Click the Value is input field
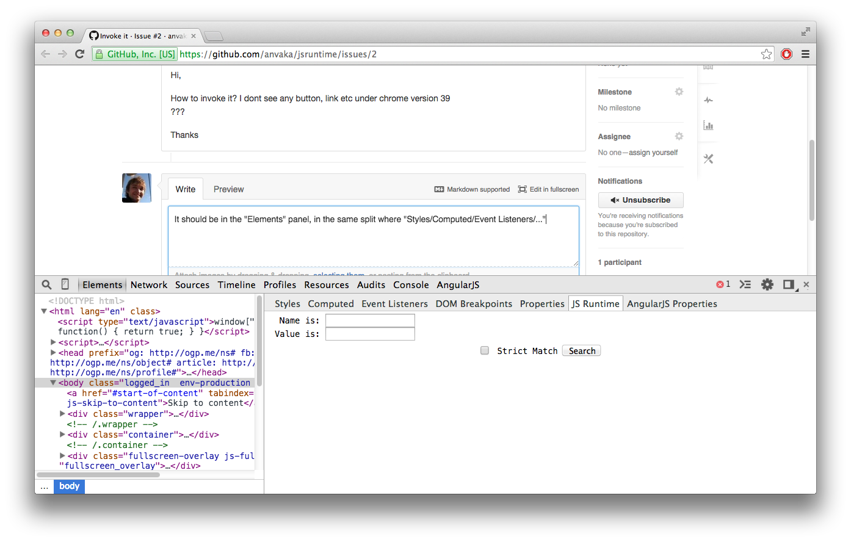851x542 pixels. 370,334
